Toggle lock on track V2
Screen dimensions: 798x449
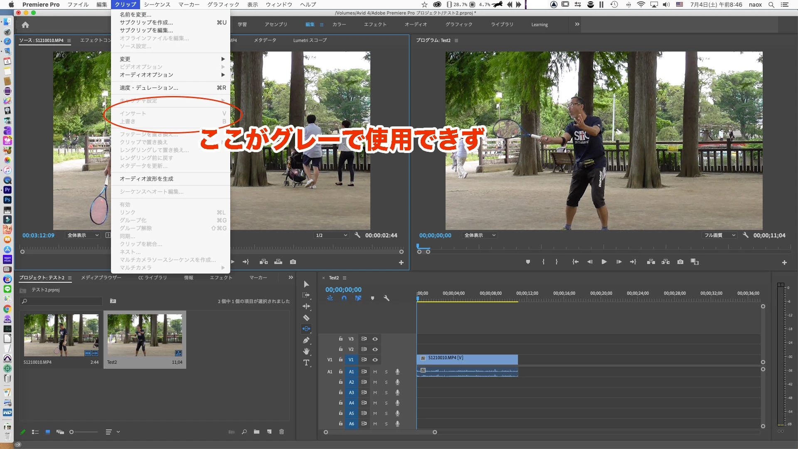pyautogui.click(x=340, y=349)
